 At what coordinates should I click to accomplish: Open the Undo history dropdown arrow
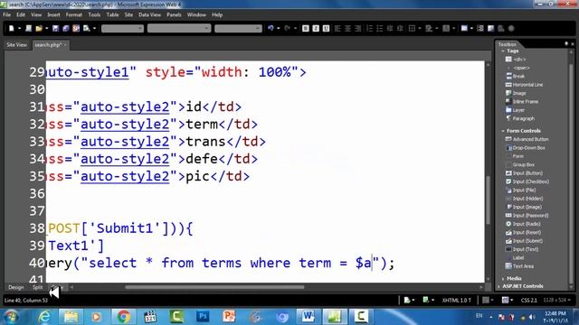(x=278, y=28)
